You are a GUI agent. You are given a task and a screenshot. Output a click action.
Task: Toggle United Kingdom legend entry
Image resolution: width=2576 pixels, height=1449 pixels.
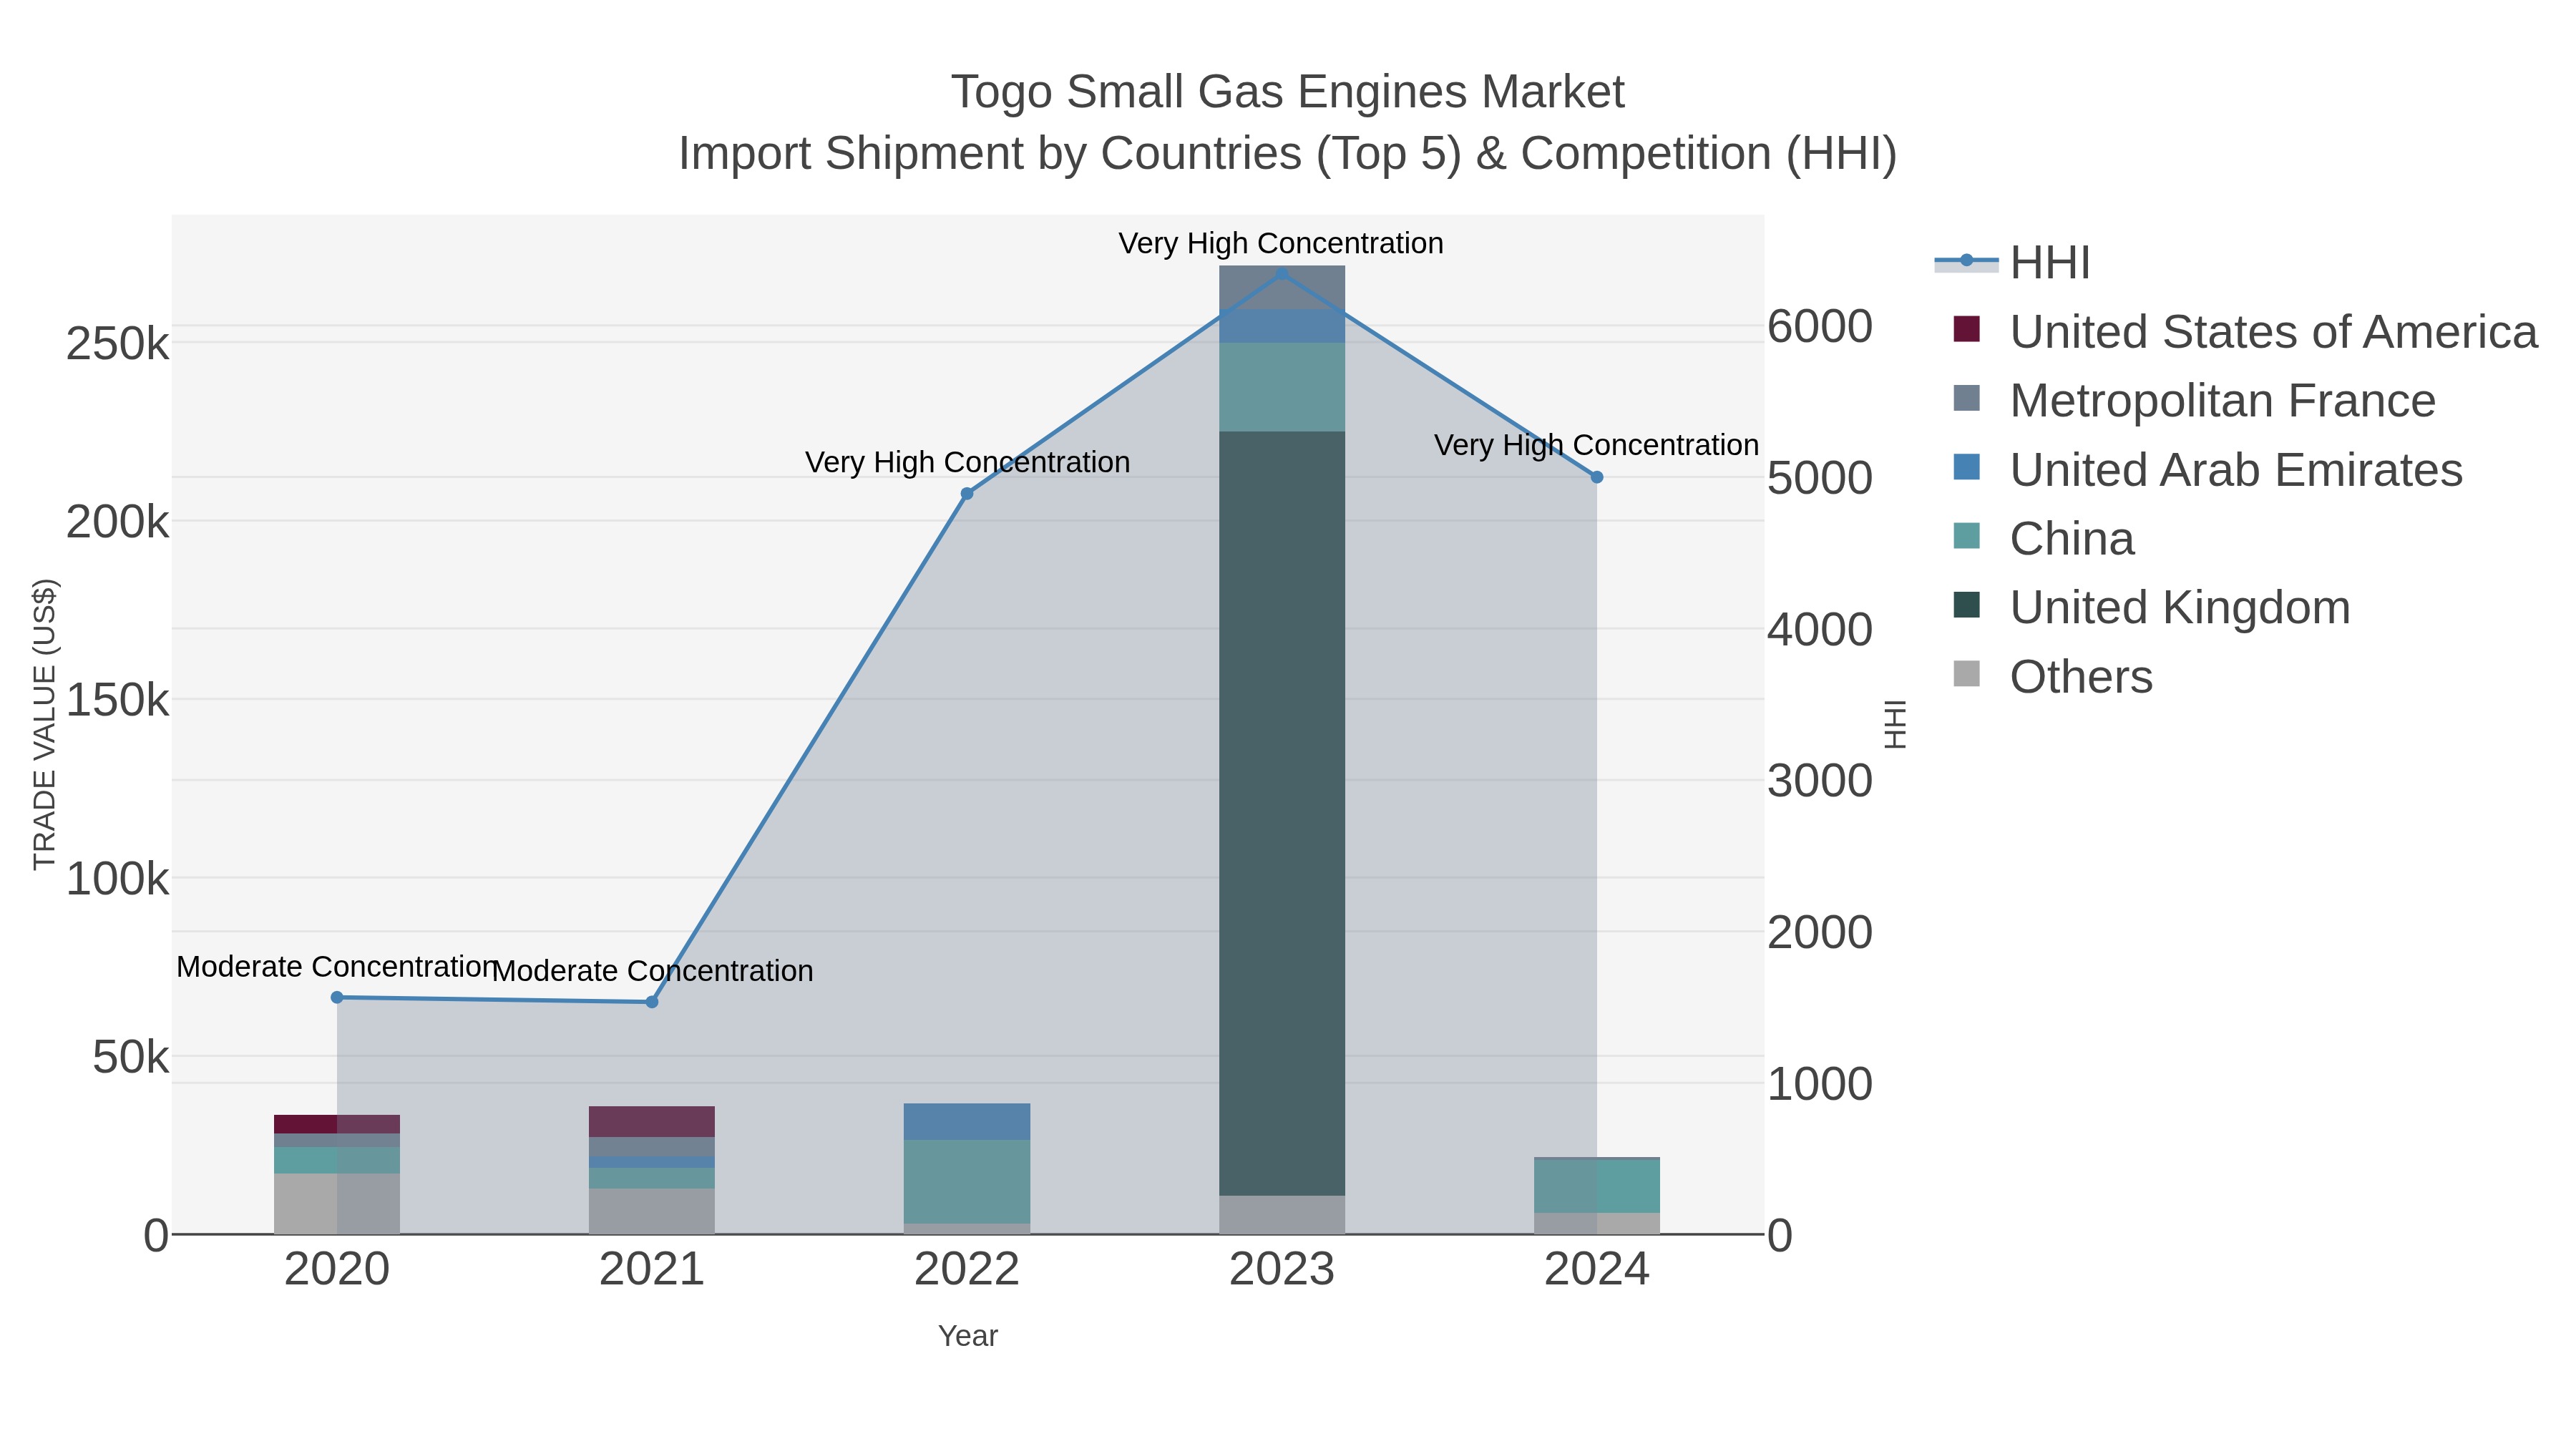[x=2151, y=608]
